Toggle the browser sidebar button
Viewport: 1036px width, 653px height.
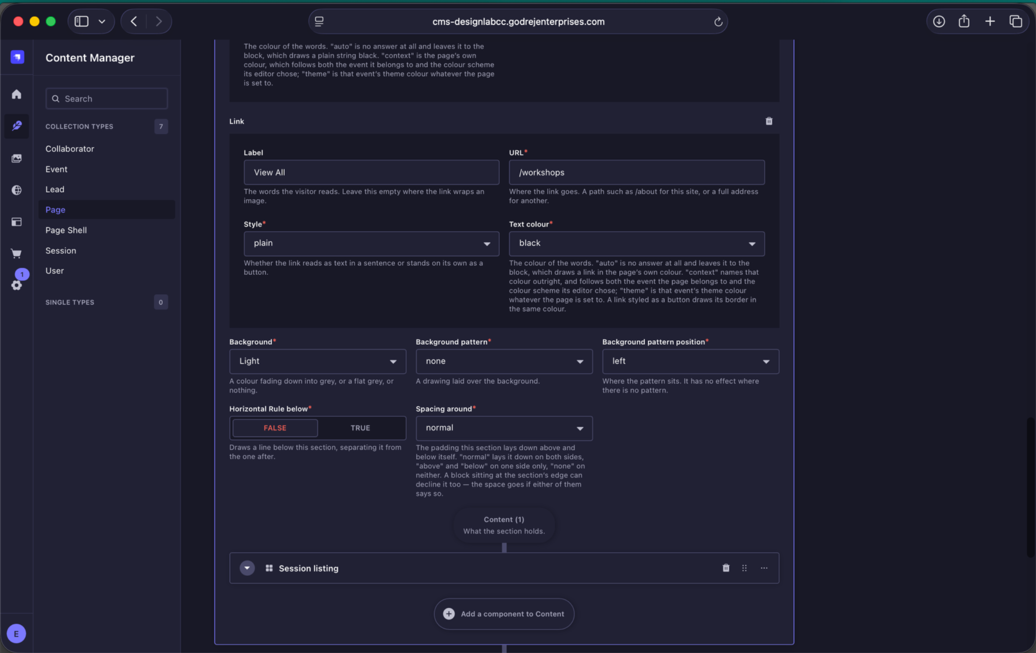[x=81, y=21]
